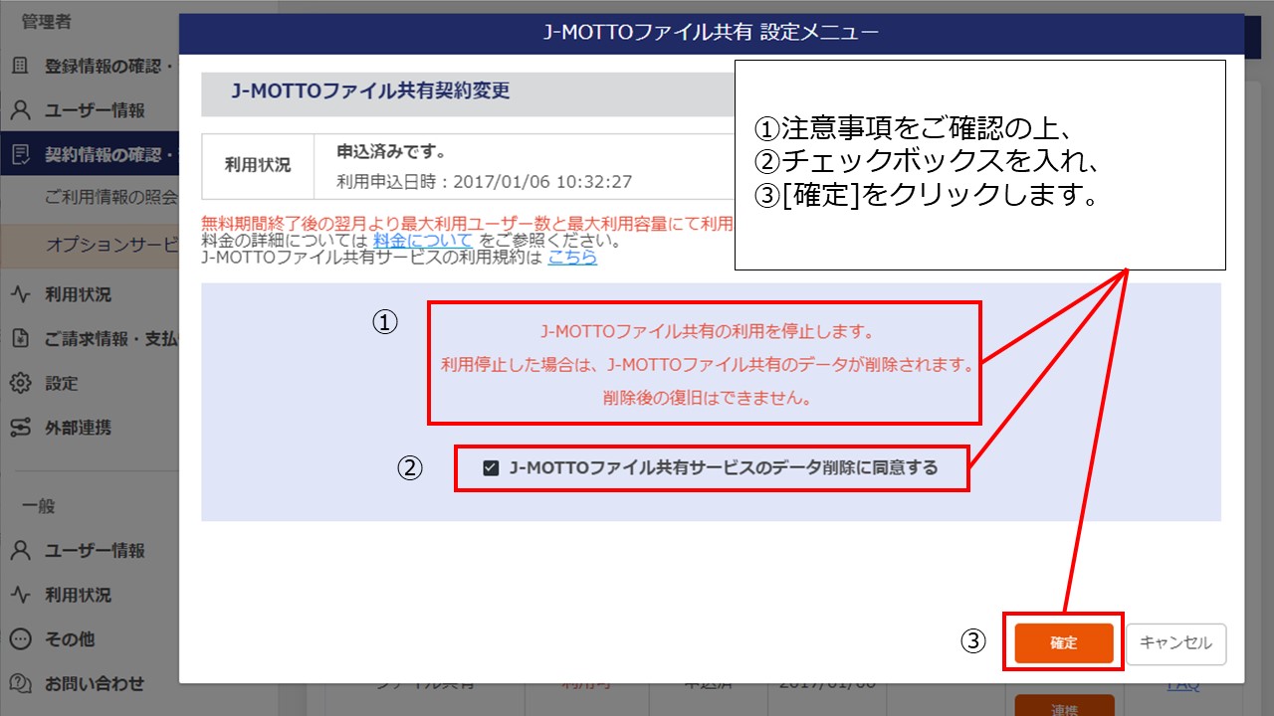Click the 利用申込日時 2017/01/06 10:32:27 text
The image size is (1274, 716).
(x=485, y=182)
